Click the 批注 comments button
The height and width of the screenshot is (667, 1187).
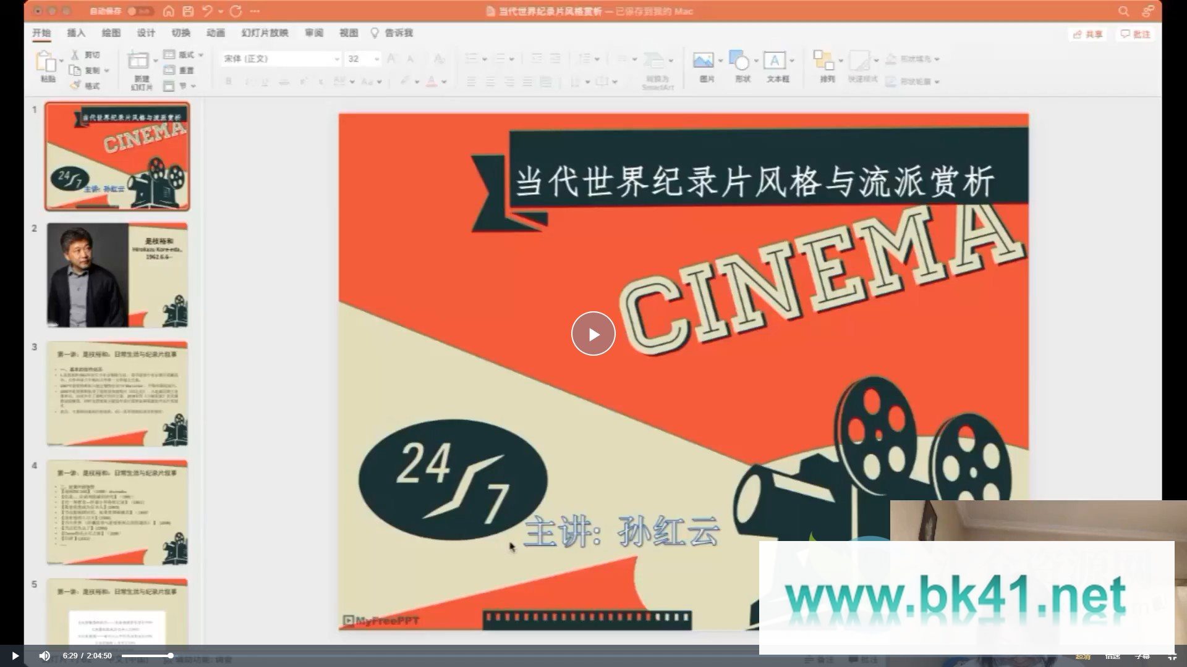click(x=1135, y=34)
